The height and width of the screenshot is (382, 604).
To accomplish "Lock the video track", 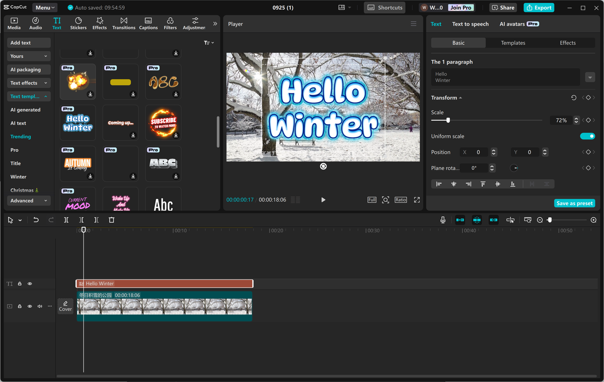I will pyautogui.click(x=19, y=306).
